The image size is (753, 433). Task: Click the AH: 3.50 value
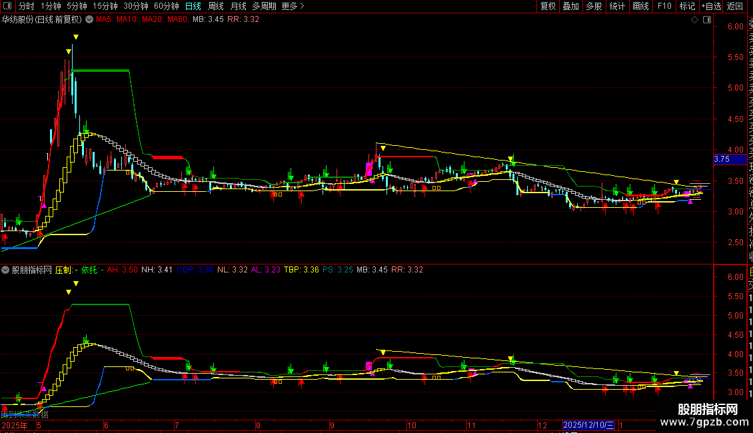[x=123, y=270]
